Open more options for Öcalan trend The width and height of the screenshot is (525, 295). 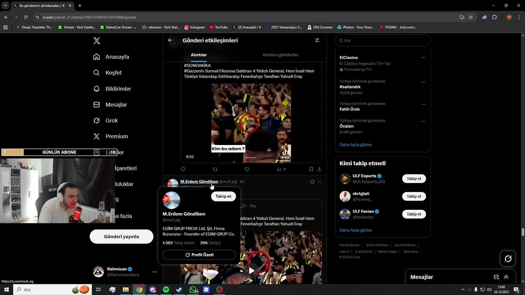(423, 121)
